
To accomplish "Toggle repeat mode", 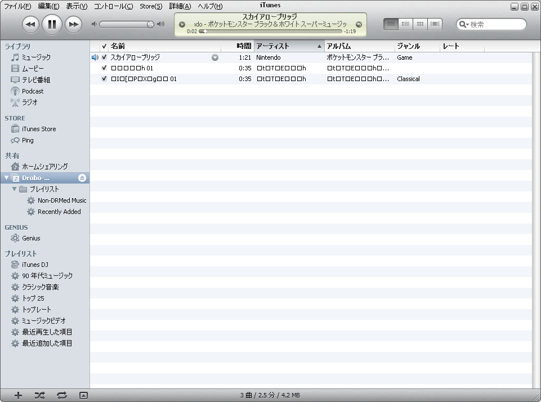I will pos(61,396).
